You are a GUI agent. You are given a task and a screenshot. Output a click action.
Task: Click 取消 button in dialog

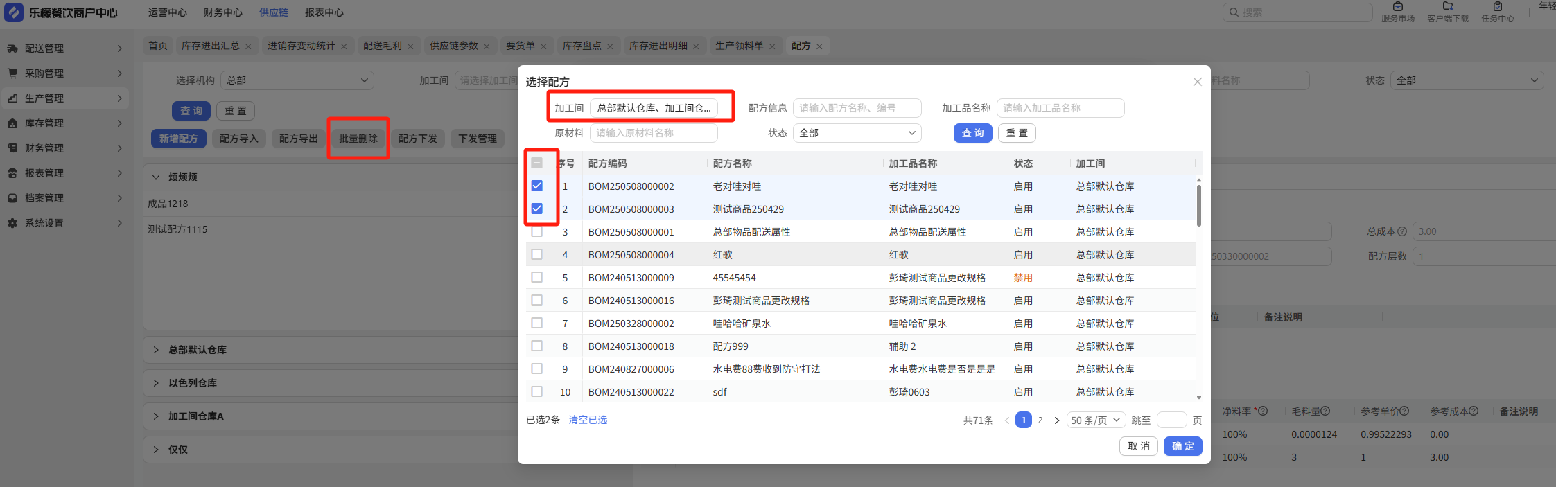tap(1139, 446)
